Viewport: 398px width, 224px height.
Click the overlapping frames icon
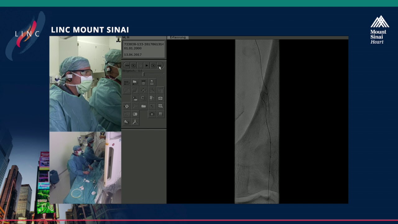[x=144, y=98]
